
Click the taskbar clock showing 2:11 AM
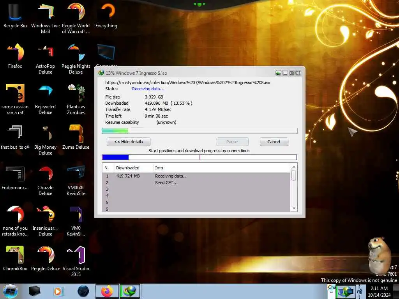coord(379,291)
